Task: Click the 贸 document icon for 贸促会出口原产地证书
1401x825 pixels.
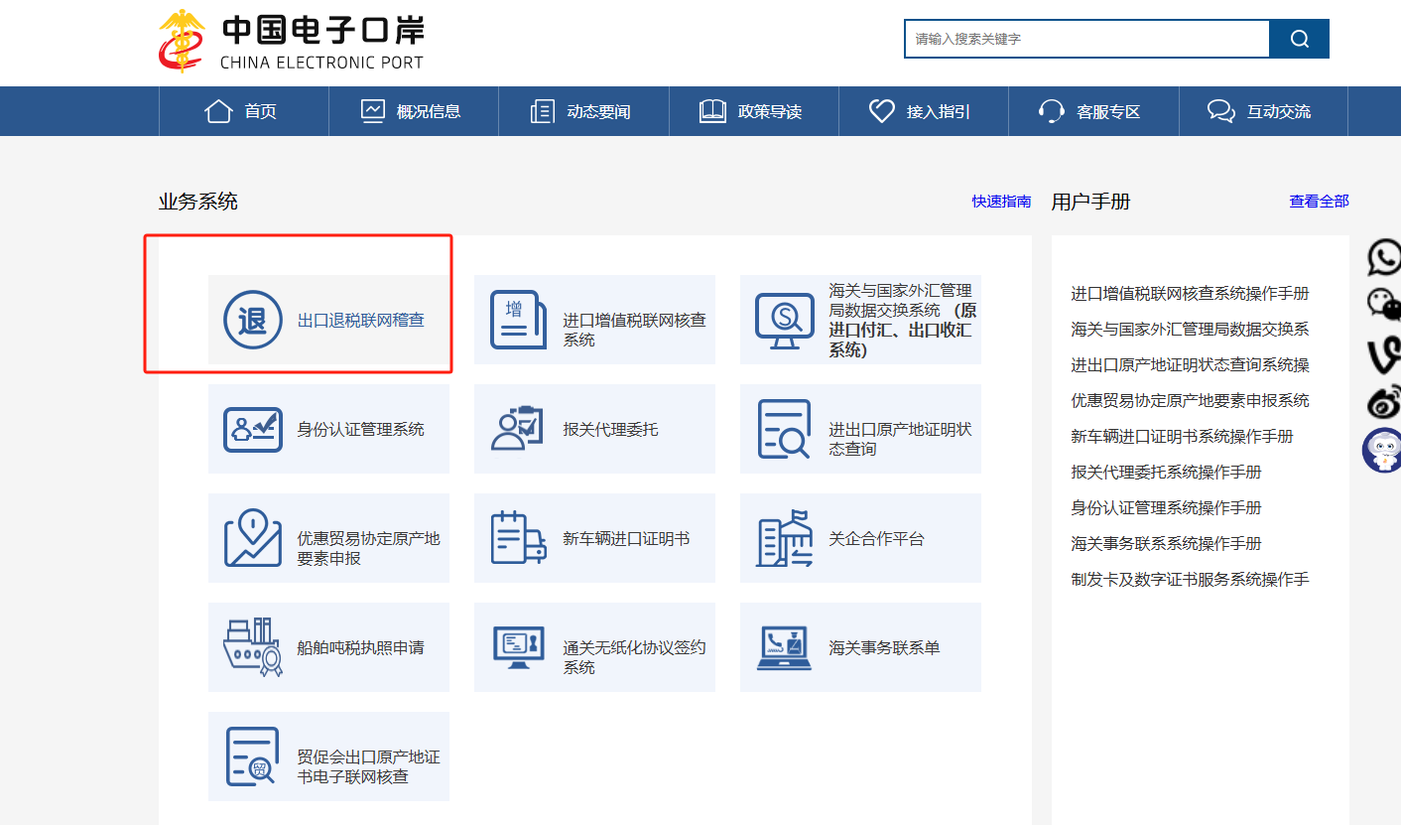Action: [x=252, y=756]
